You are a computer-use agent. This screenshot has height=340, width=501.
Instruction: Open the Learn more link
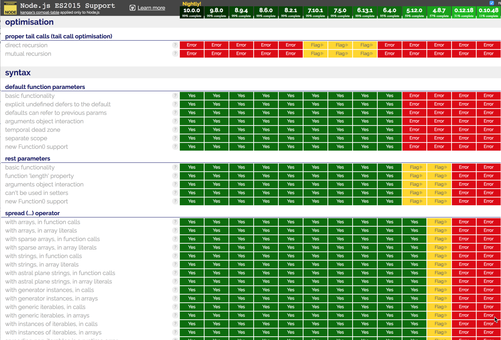(x=151, y=8)
